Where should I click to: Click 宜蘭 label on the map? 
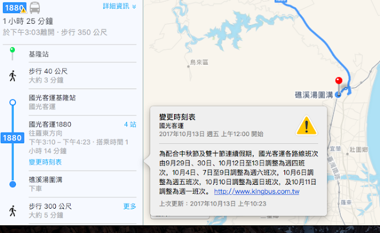coord(335,149)
